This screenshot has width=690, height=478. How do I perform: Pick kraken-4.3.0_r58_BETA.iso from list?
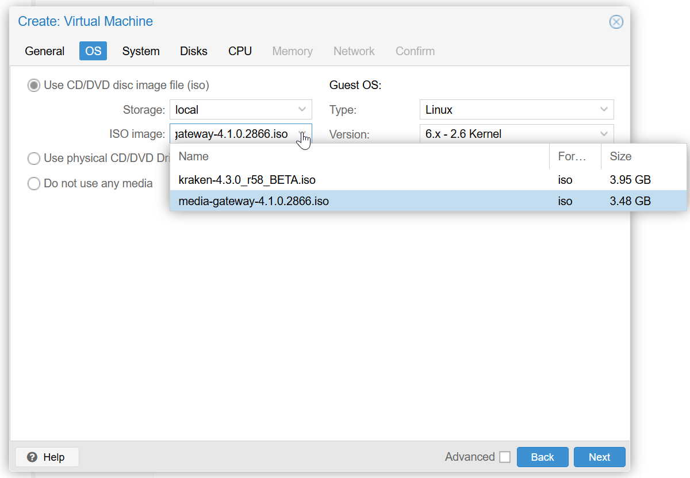[428, 180]
